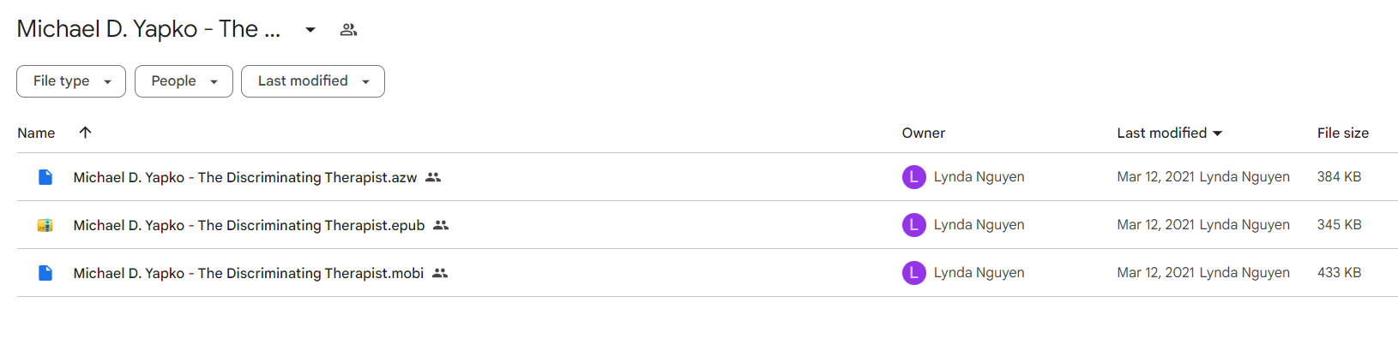Click shared icon next to the .mobi filename
The height and width of the screenshot is (338, 1398).
coord(440,273)
